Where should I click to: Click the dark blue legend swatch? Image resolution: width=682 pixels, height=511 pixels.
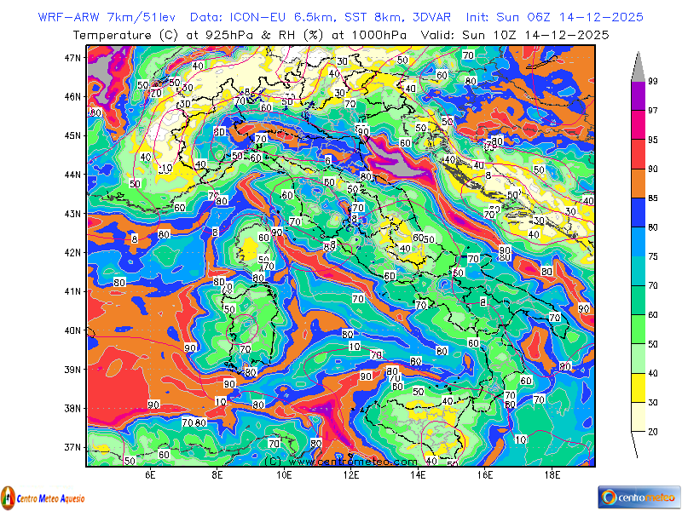638,212
